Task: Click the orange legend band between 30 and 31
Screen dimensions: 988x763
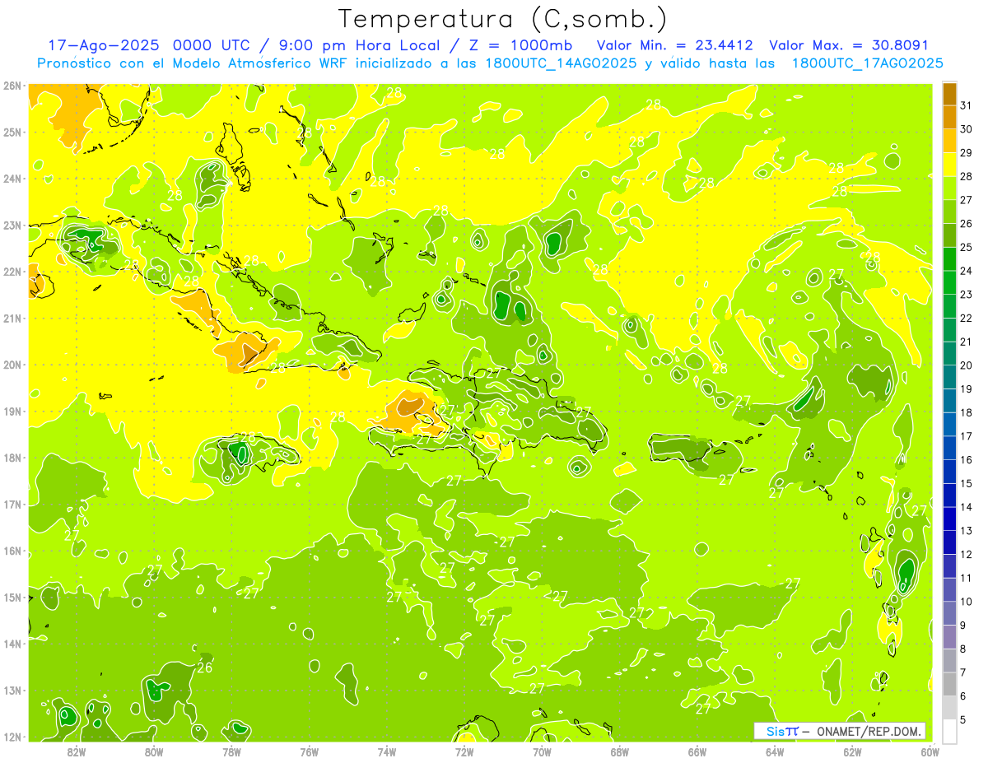Action: (x=949, y=117)
